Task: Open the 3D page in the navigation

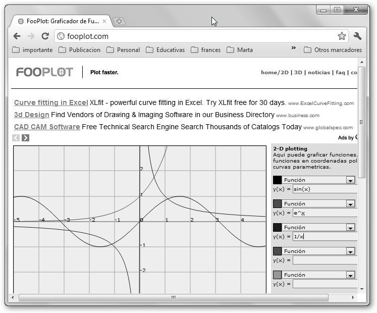Action: click(298, 72)
